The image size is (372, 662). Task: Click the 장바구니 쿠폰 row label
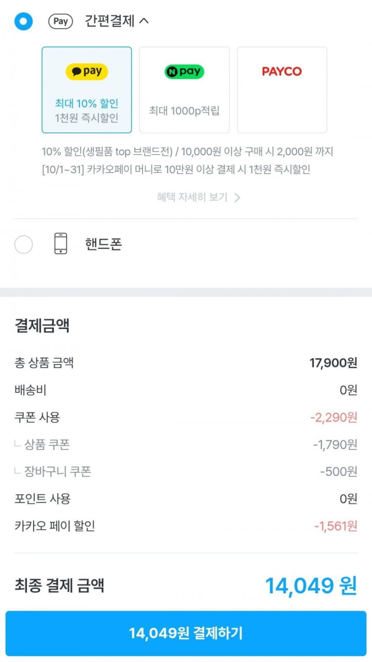point(57,471)
